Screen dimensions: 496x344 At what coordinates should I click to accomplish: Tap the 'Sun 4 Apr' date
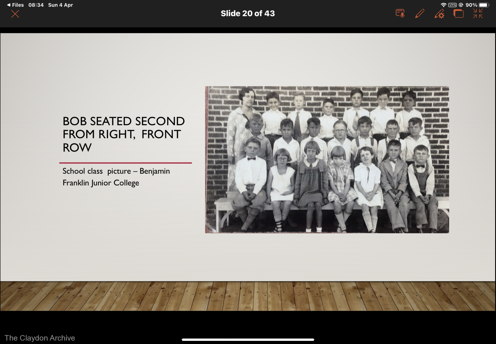(x=60, y=5)
